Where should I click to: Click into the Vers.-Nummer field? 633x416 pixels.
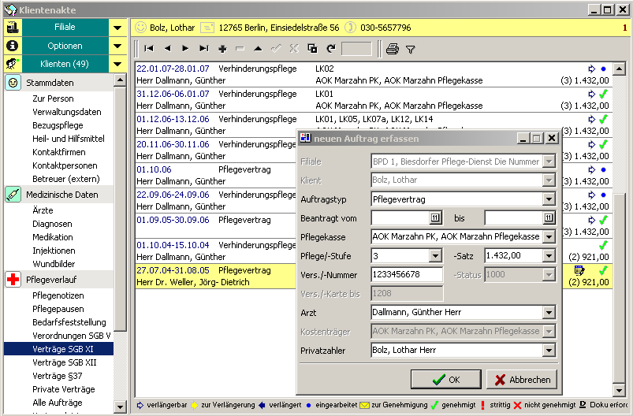click(x=407, y=275)
